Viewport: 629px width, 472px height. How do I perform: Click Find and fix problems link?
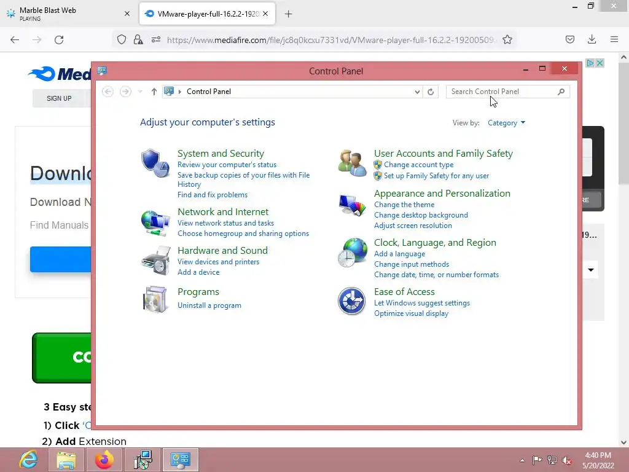(x=212, y=195)
